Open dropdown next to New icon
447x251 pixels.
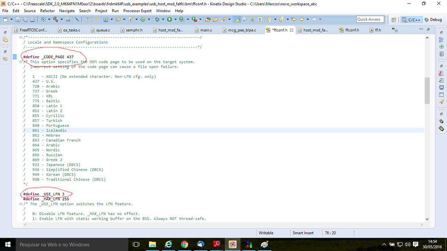coord(11,19)
